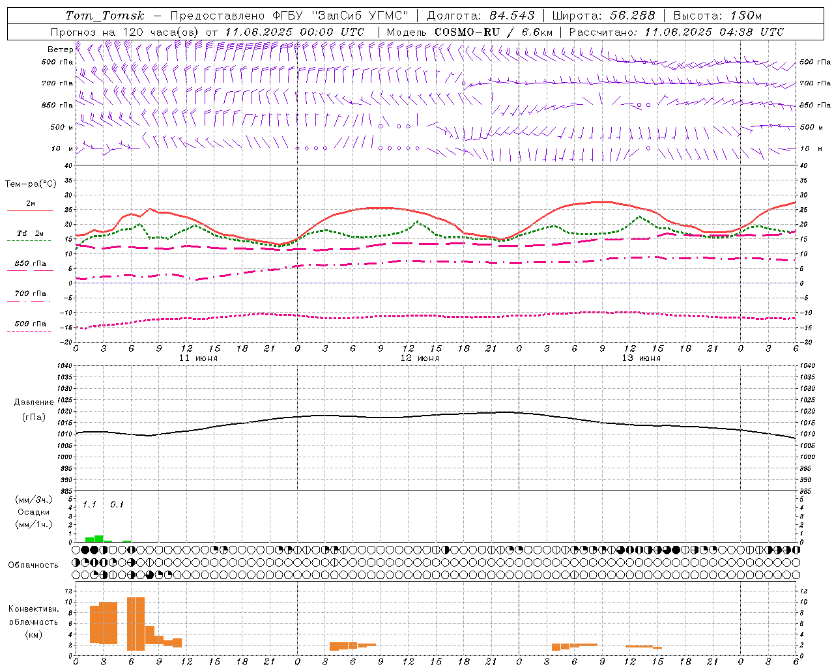
Task: Click the Рассчитано: 11.06.2025 04:38 UTC text
Action: tap(676, 32)
